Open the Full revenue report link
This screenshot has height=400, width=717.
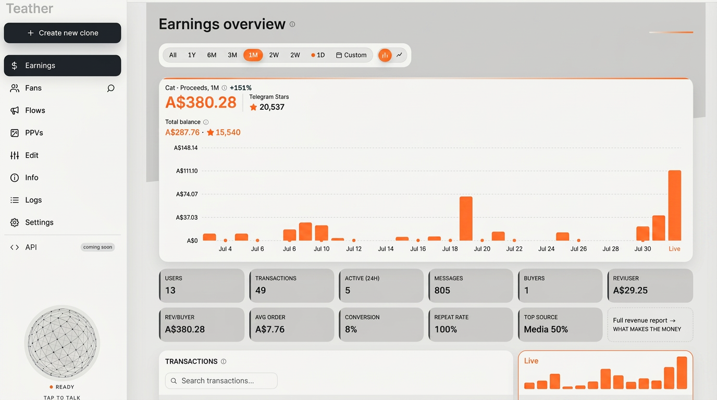coord(650,324)
